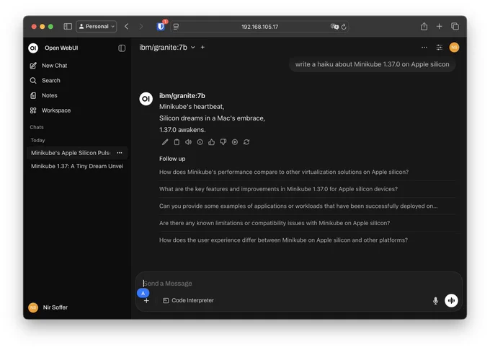Open the ibm/granite:7b model selector
Image resolution: width=490 pixels, height=350 pixels.
tap(167, 48)
